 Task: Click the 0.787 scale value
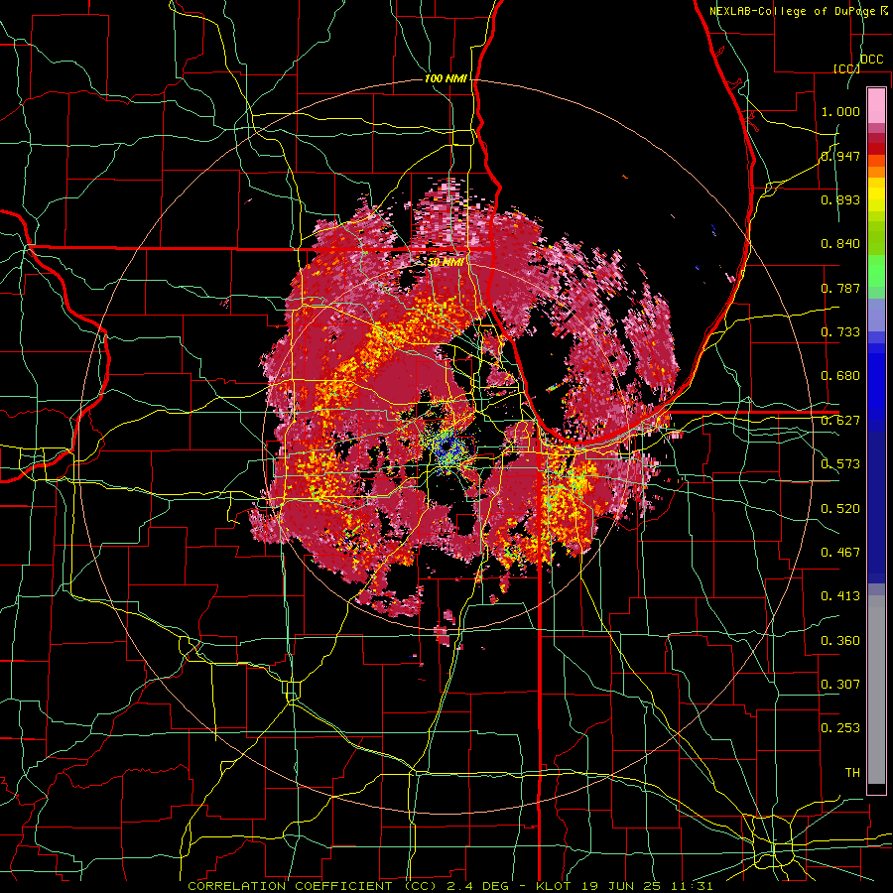pos(840,288)
